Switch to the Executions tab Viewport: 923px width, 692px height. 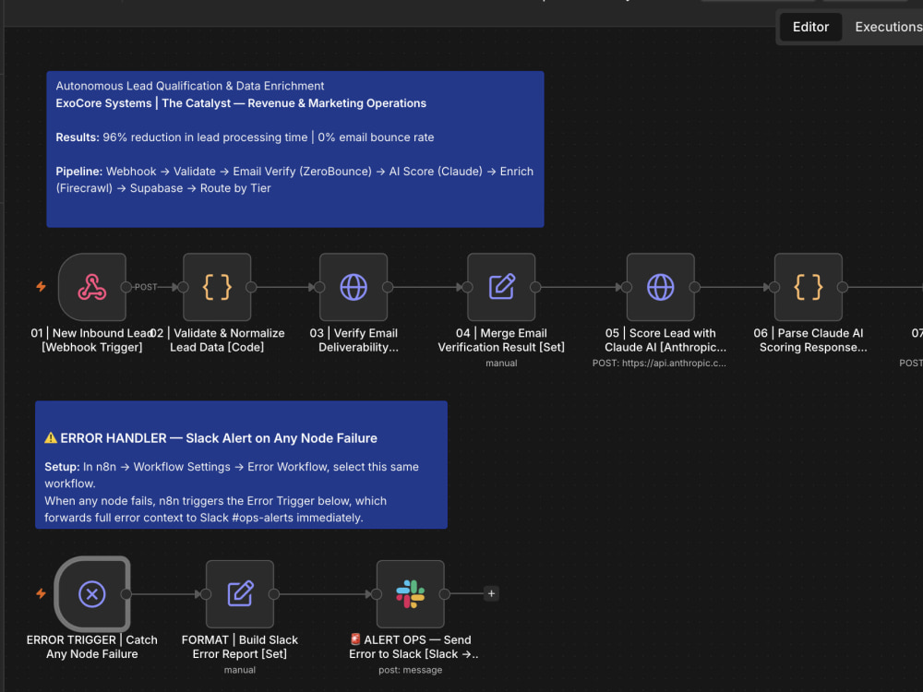[x=888, y=27]
